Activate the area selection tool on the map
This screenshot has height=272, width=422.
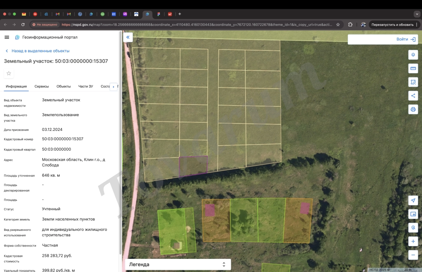click(413, 82)
